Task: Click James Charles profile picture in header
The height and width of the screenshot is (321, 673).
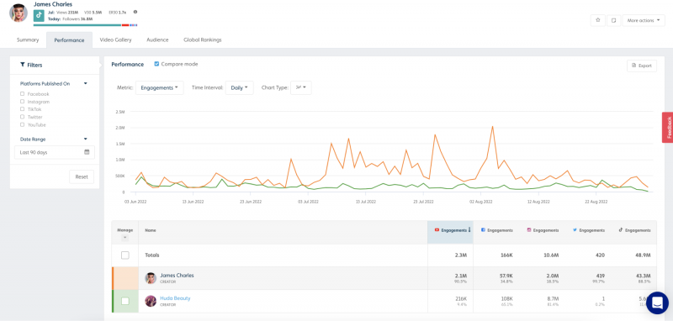Action: [x=19, y=13]
